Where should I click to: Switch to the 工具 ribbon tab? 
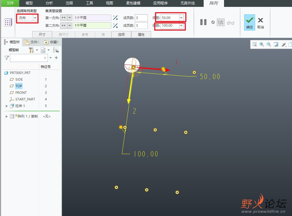pos(89,3)
